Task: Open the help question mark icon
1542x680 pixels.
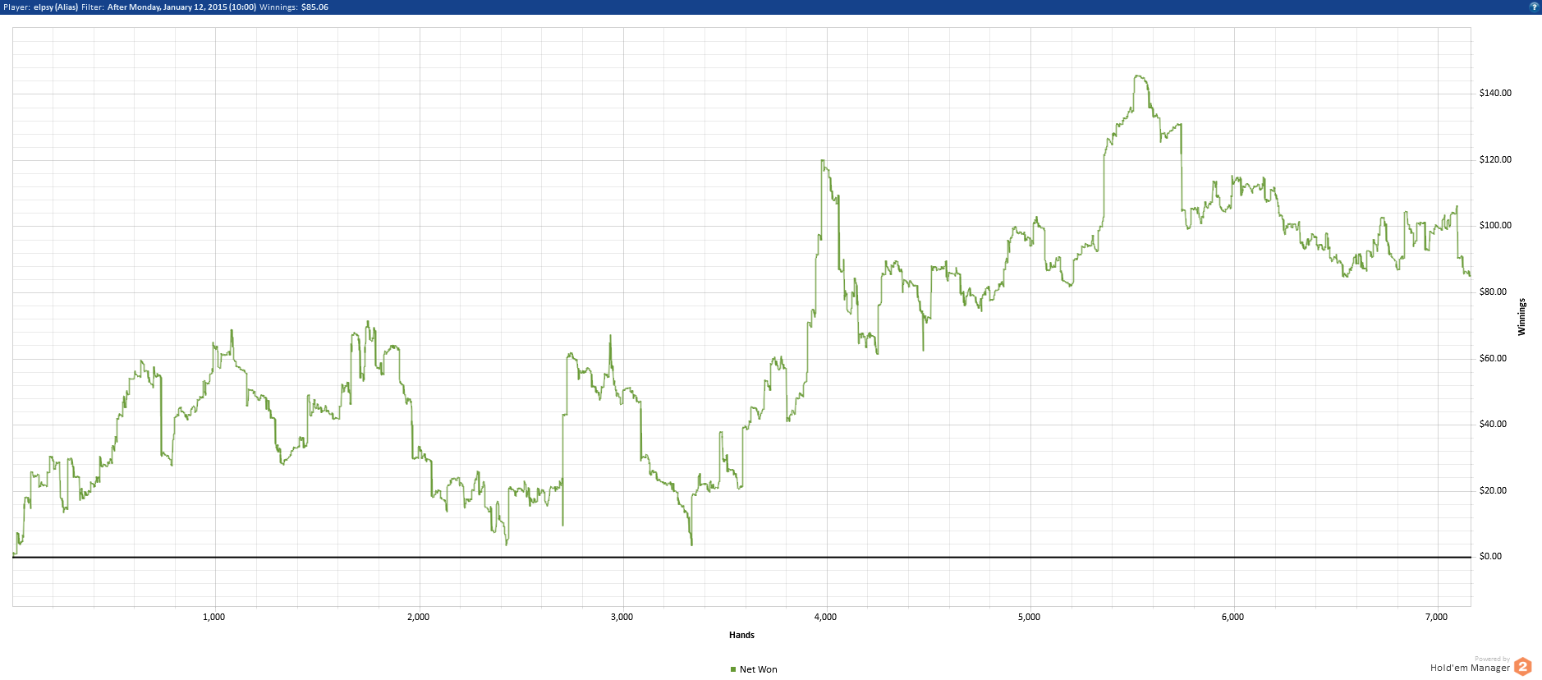Action: point(1534,7)
